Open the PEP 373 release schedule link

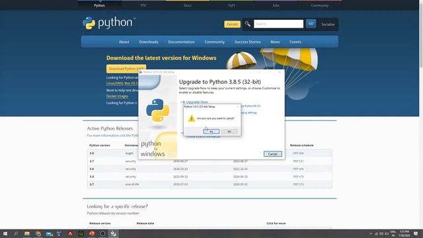click(x=298, y=184)
